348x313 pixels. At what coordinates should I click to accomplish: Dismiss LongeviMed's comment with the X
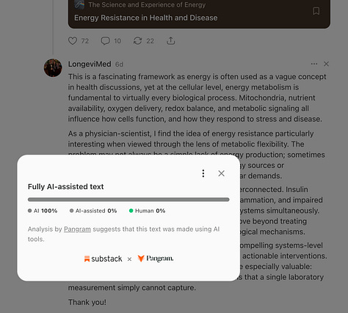click(326, 64)
